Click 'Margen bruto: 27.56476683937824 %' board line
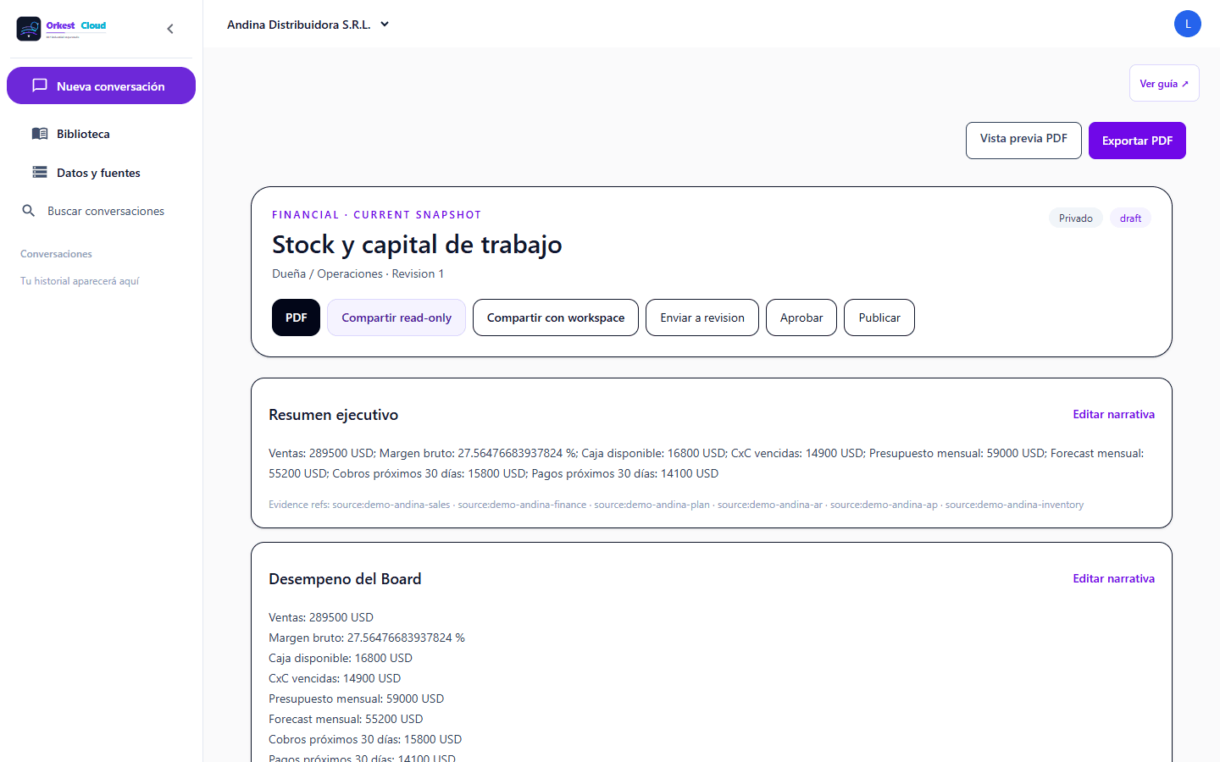The image size is (1220, 762). tap(367, 638)
